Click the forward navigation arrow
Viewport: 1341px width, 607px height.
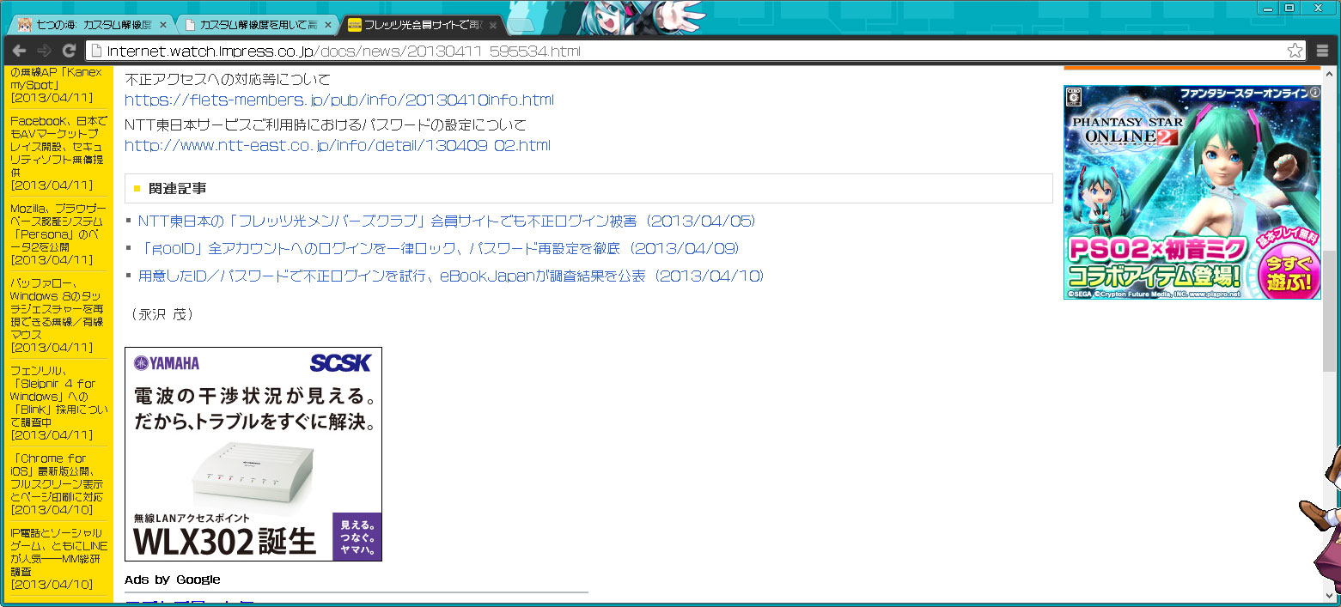pos(44,51)
